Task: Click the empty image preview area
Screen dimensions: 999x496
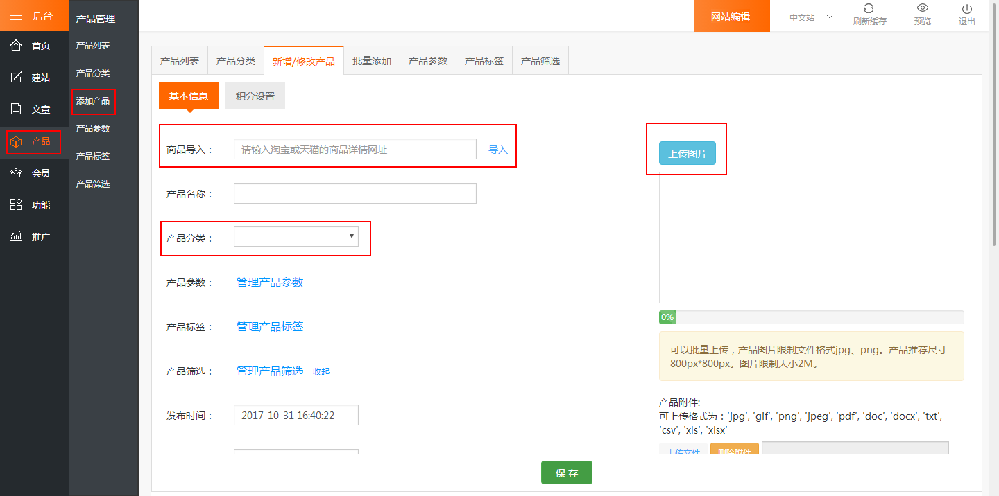Action: tap(811, 238)
